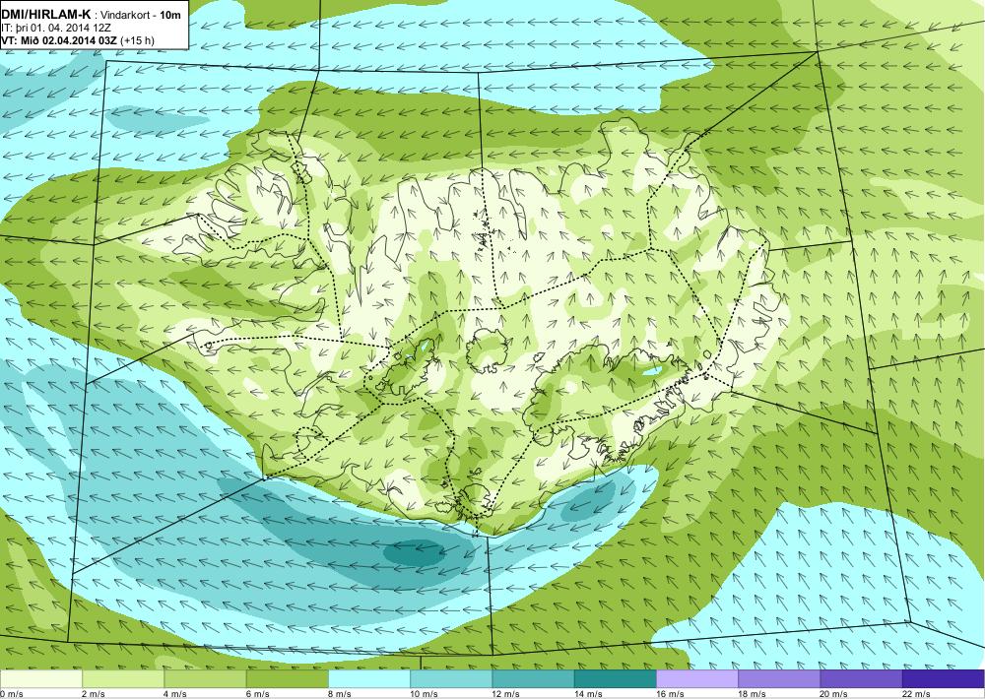
Task: Click the "(+15 h)" forecast offset text
Action: (138, 40)
